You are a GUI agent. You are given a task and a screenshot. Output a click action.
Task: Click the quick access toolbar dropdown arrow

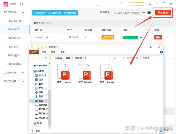pyautogui.click(x=45, y=47)
